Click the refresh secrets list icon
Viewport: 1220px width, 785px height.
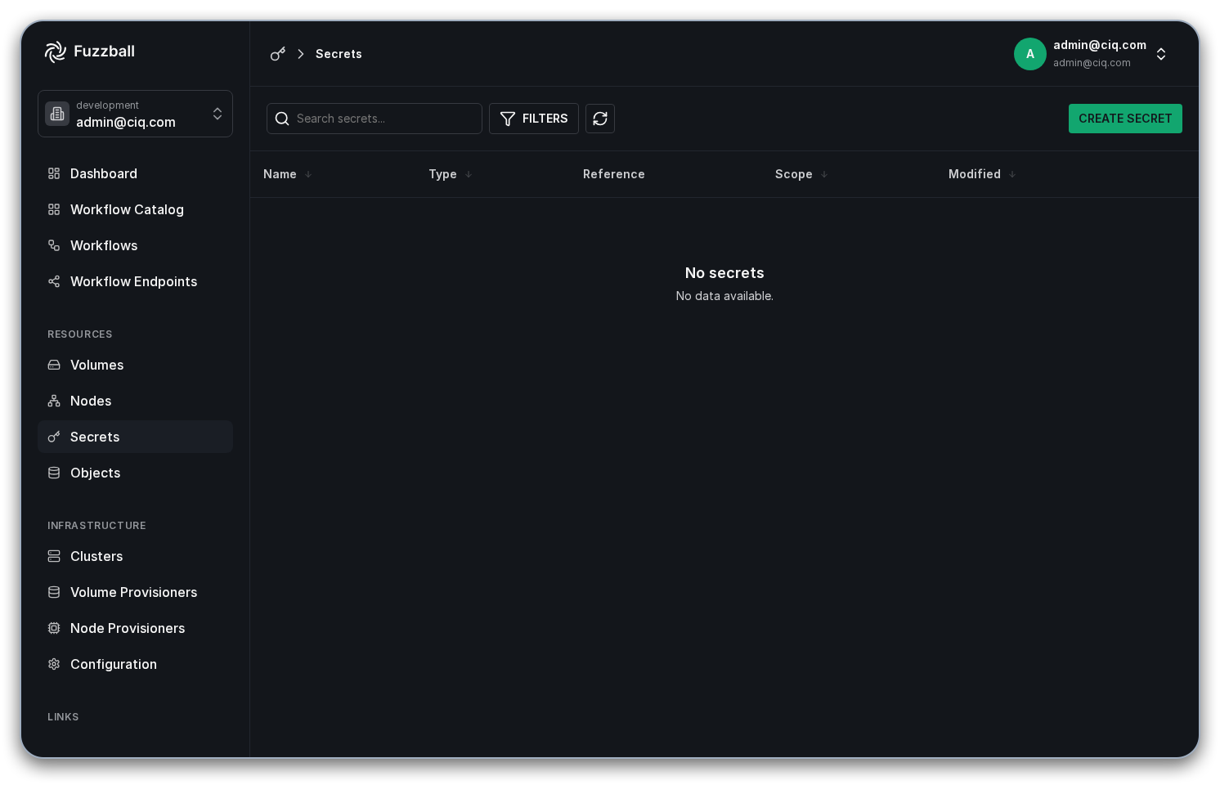pyautogui.click(x=600, y=119)
